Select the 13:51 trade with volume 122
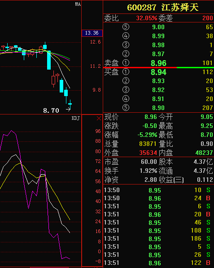The height and width of the screenshot is (268, 214). (158, 263)
